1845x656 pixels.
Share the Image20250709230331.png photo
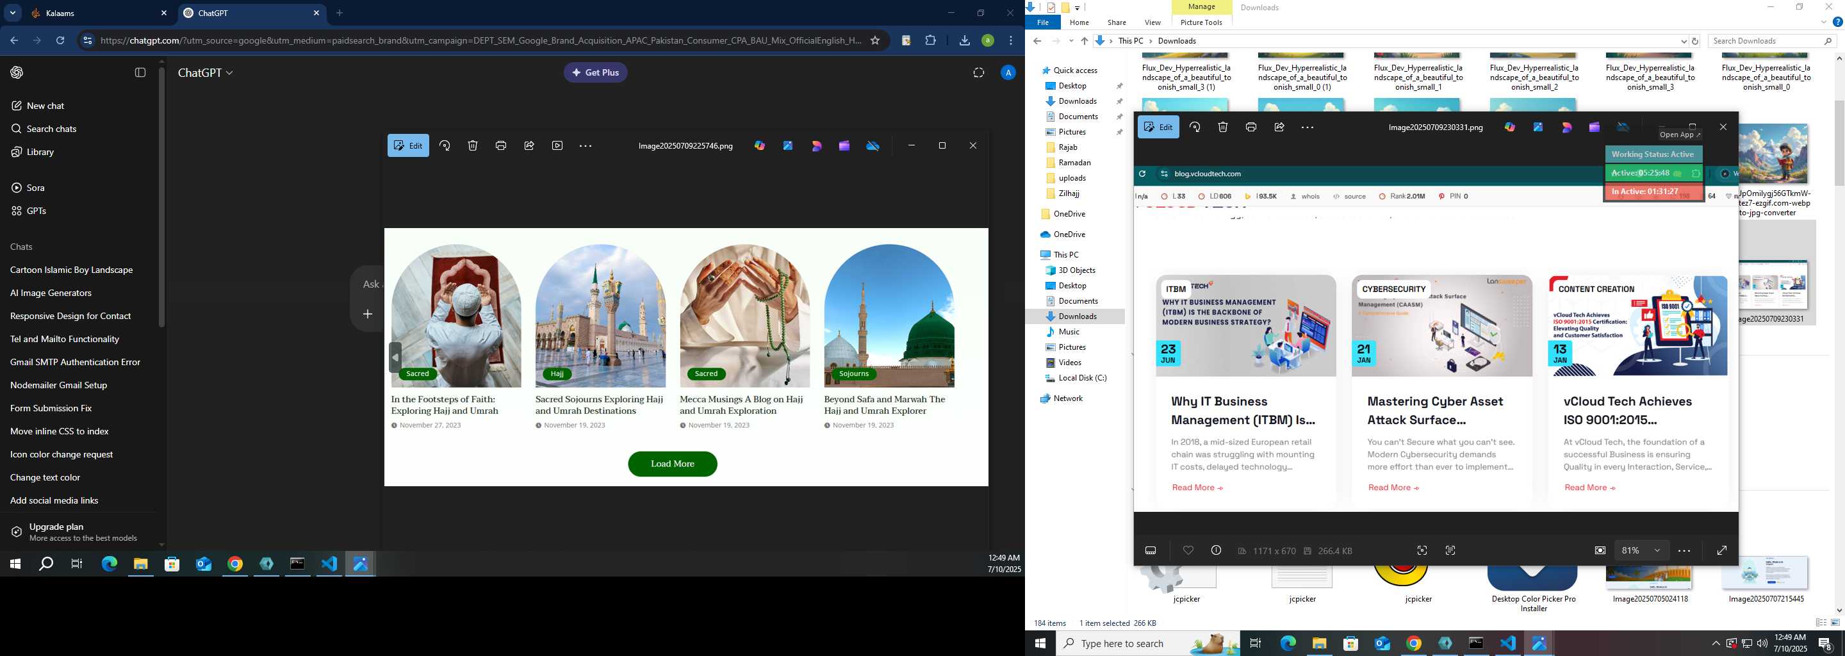[x=1279, y=127]
